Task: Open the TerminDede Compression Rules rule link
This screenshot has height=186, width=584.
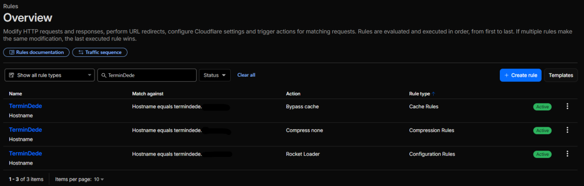Action: pos(25,130)
